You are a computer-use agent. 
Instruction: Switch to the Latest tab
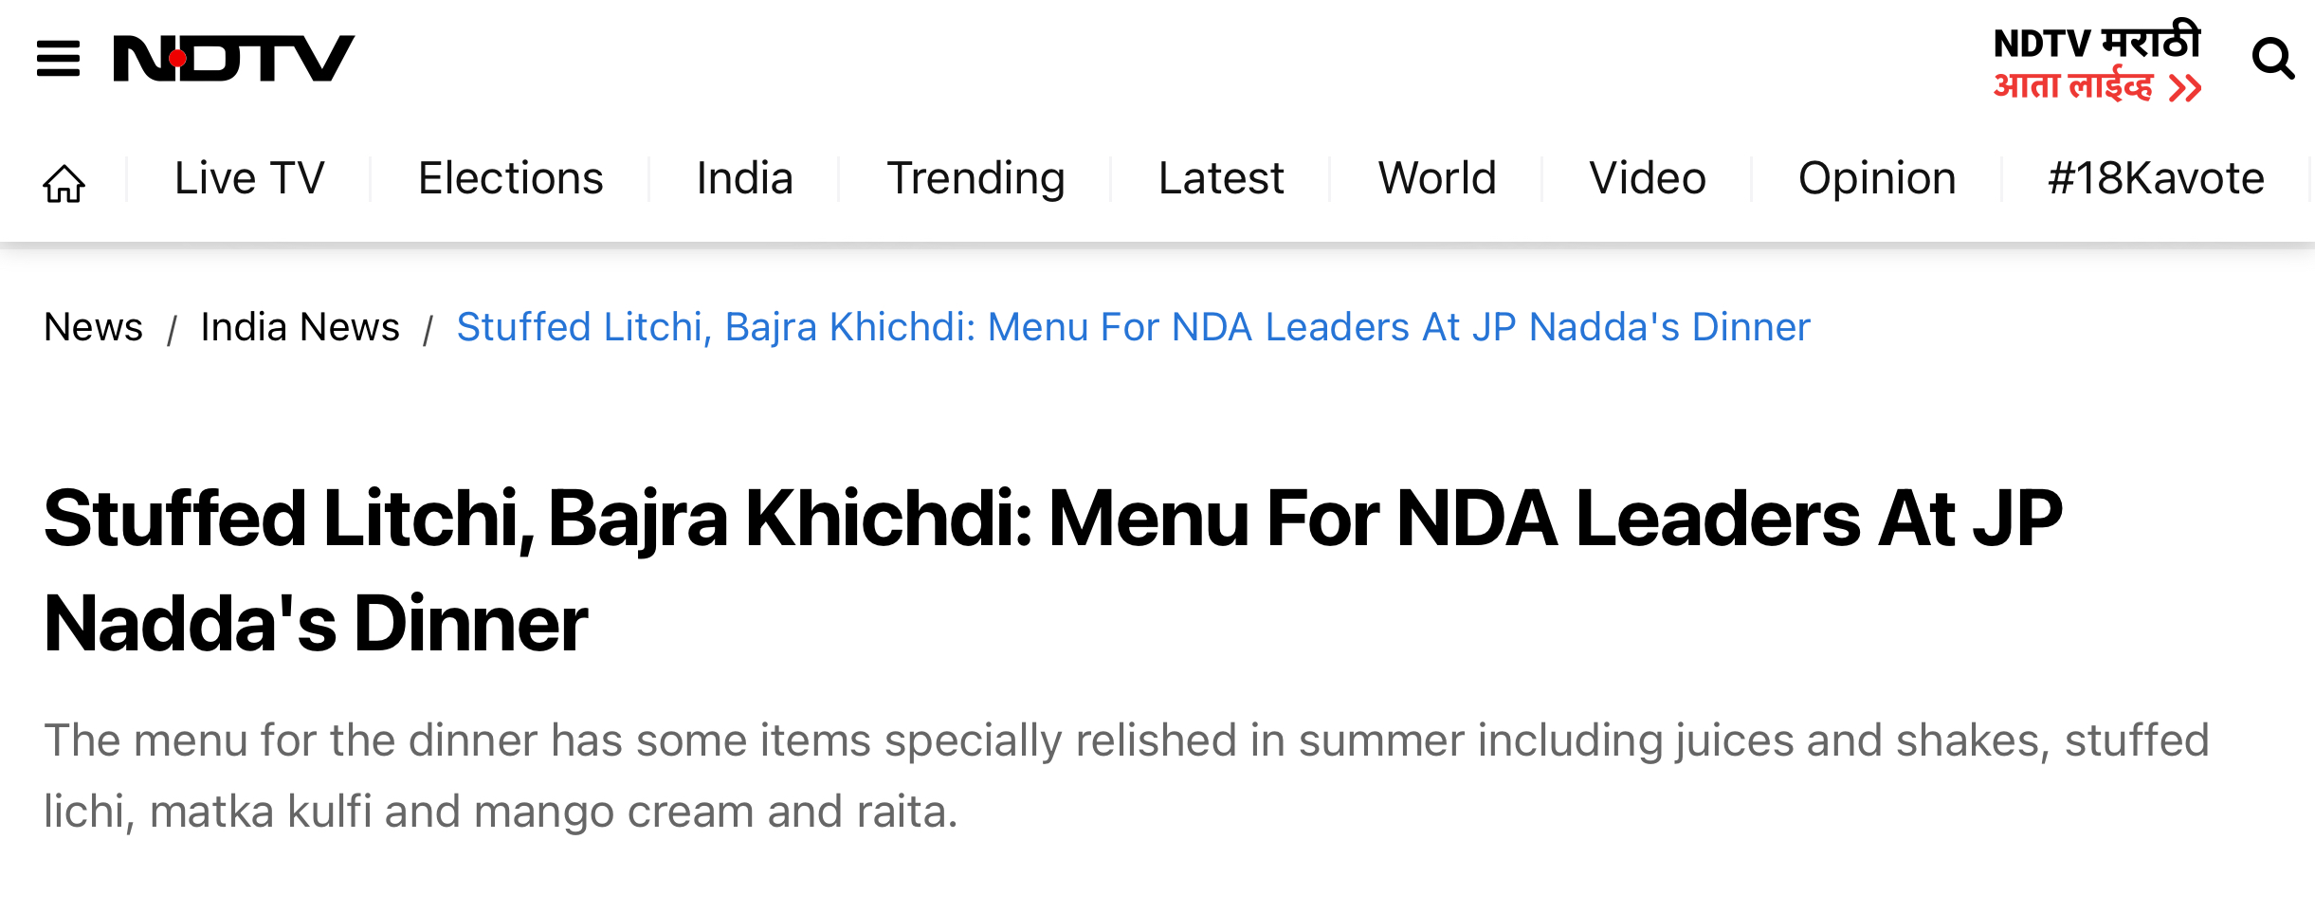click(1221, 178)
